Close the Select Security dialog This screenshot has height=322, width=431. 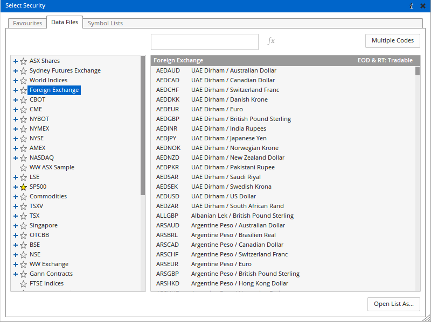click(x=423, y=6)
